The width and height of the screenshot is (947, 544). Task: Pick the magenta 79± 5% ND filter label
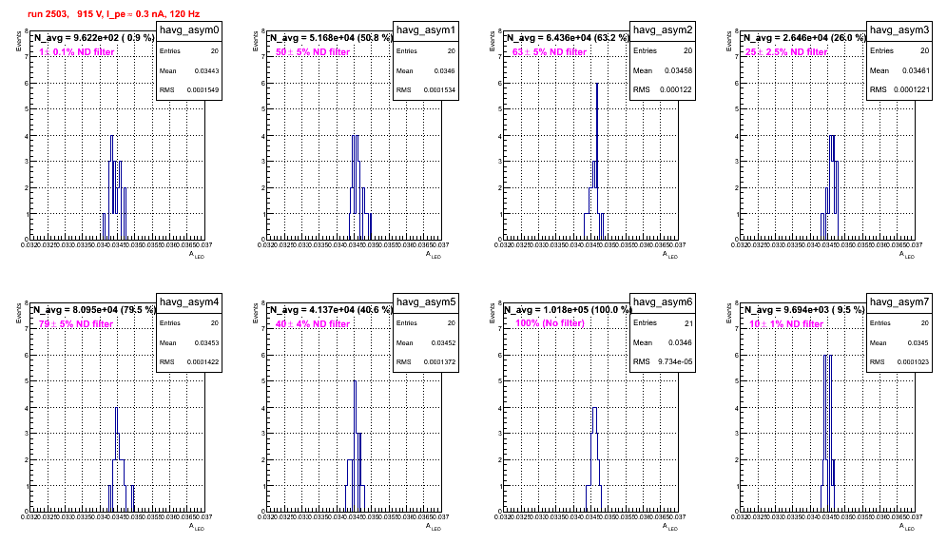(76, 324)
